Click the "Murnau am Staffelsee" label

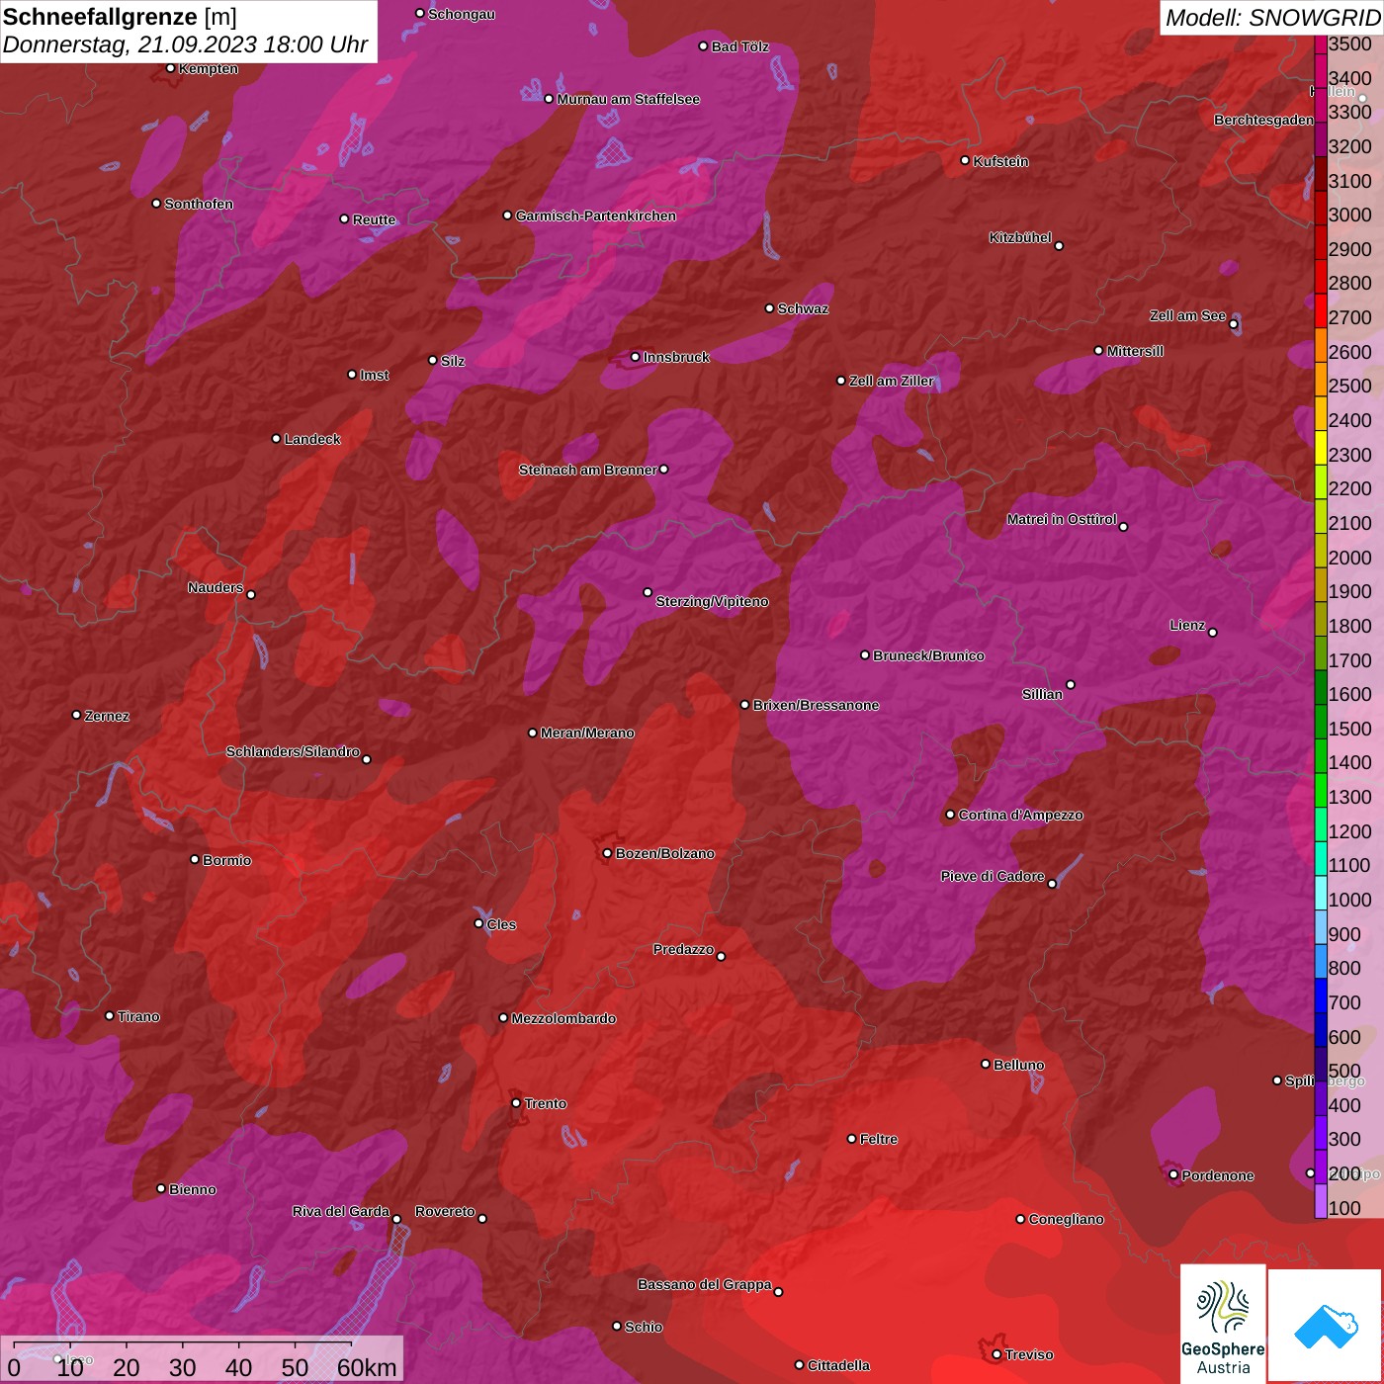coord(629,99)
